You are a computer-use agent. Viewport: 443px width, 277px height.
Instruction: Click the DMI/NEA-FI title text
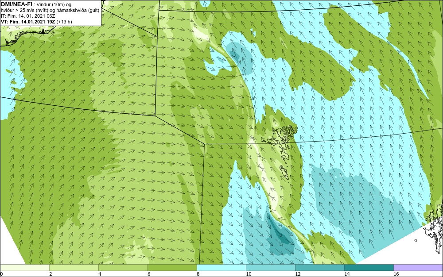pos(16,4)
